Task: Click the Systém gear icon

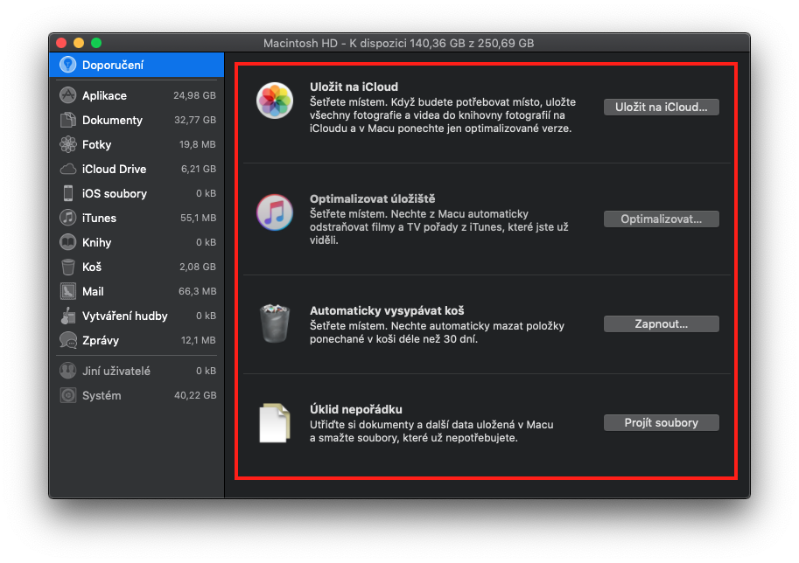Action: pos(67,395)
